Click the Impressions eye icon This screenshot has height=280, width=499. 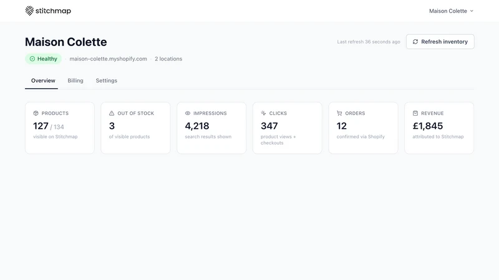pos(188,113)
